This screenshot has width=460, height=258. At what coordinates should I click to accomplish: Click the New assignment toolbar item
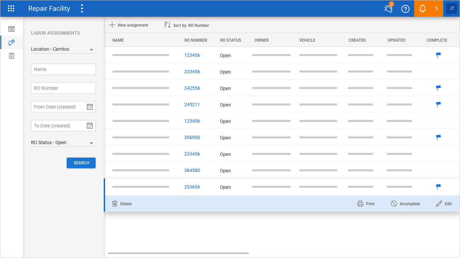coord(129,25)
